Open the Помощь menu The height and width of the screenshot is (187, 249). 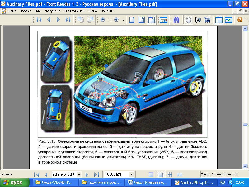(107, 11)
